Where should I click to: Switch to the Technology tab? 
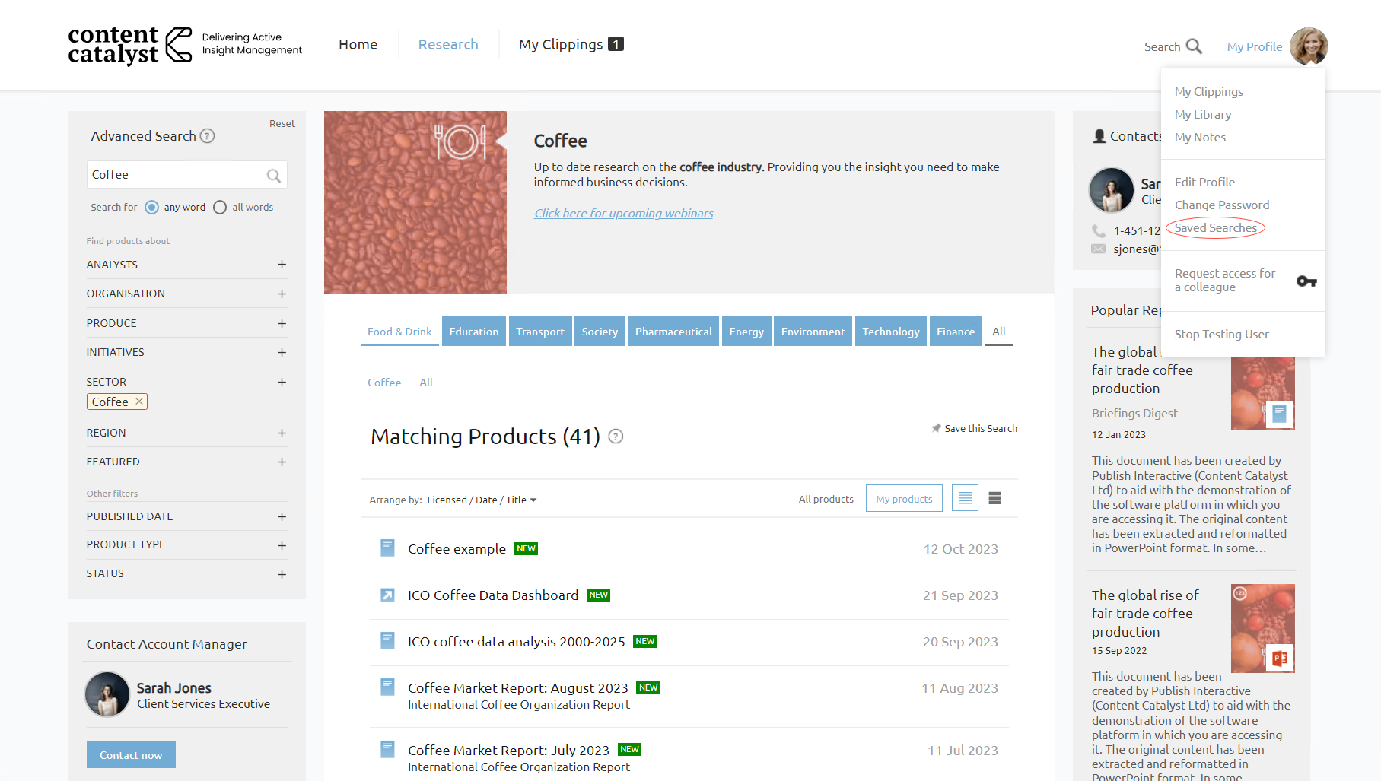tap(890, 332)
